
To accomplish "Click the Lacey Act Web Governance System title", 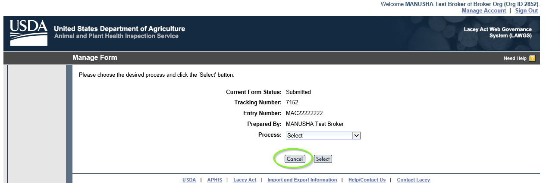I will click(x=497, y=32).
